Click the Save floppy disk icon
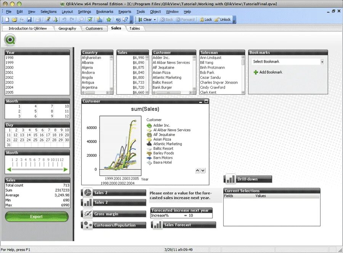The height and width of the screenshot is (253, 343). [29, 19]
